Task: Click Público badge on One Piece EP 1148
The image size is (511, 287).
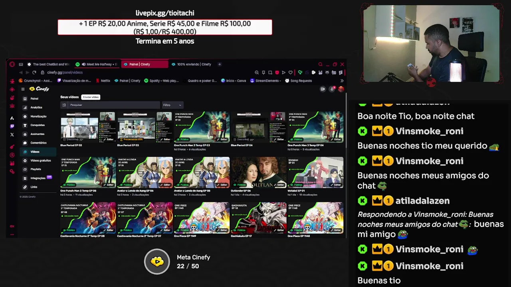Action: (297, 230)
